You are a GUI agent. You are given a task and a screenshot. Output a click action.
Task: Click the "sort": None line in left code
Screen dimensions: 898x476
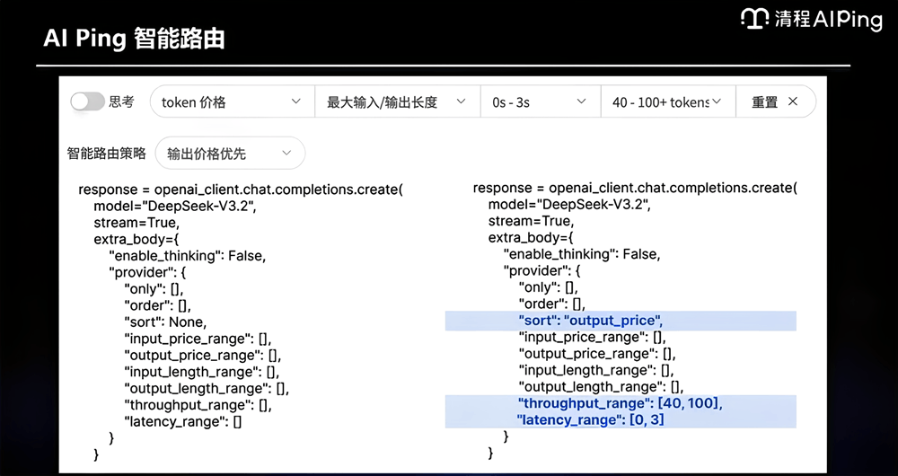coord(165,322)
